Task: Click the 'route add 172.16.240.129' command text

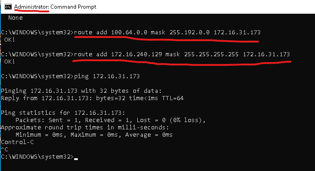Action: [x=118, y=54]
